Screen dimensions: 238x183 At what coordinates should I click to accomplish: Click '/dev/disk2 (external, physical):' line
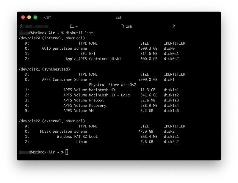(53, 121)
